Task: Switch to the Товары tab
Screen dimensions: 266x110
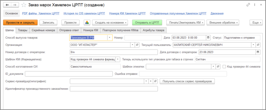Action: tap(23, 30)
